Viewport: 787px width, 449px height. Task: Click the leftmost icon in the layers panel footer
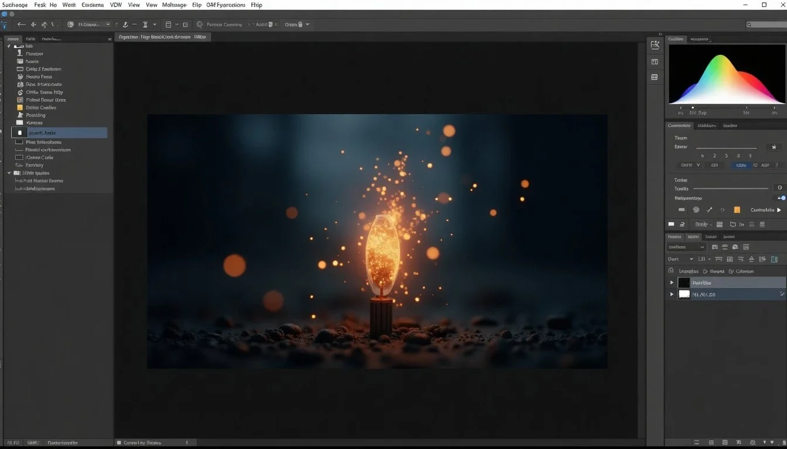tap(697, 443)
